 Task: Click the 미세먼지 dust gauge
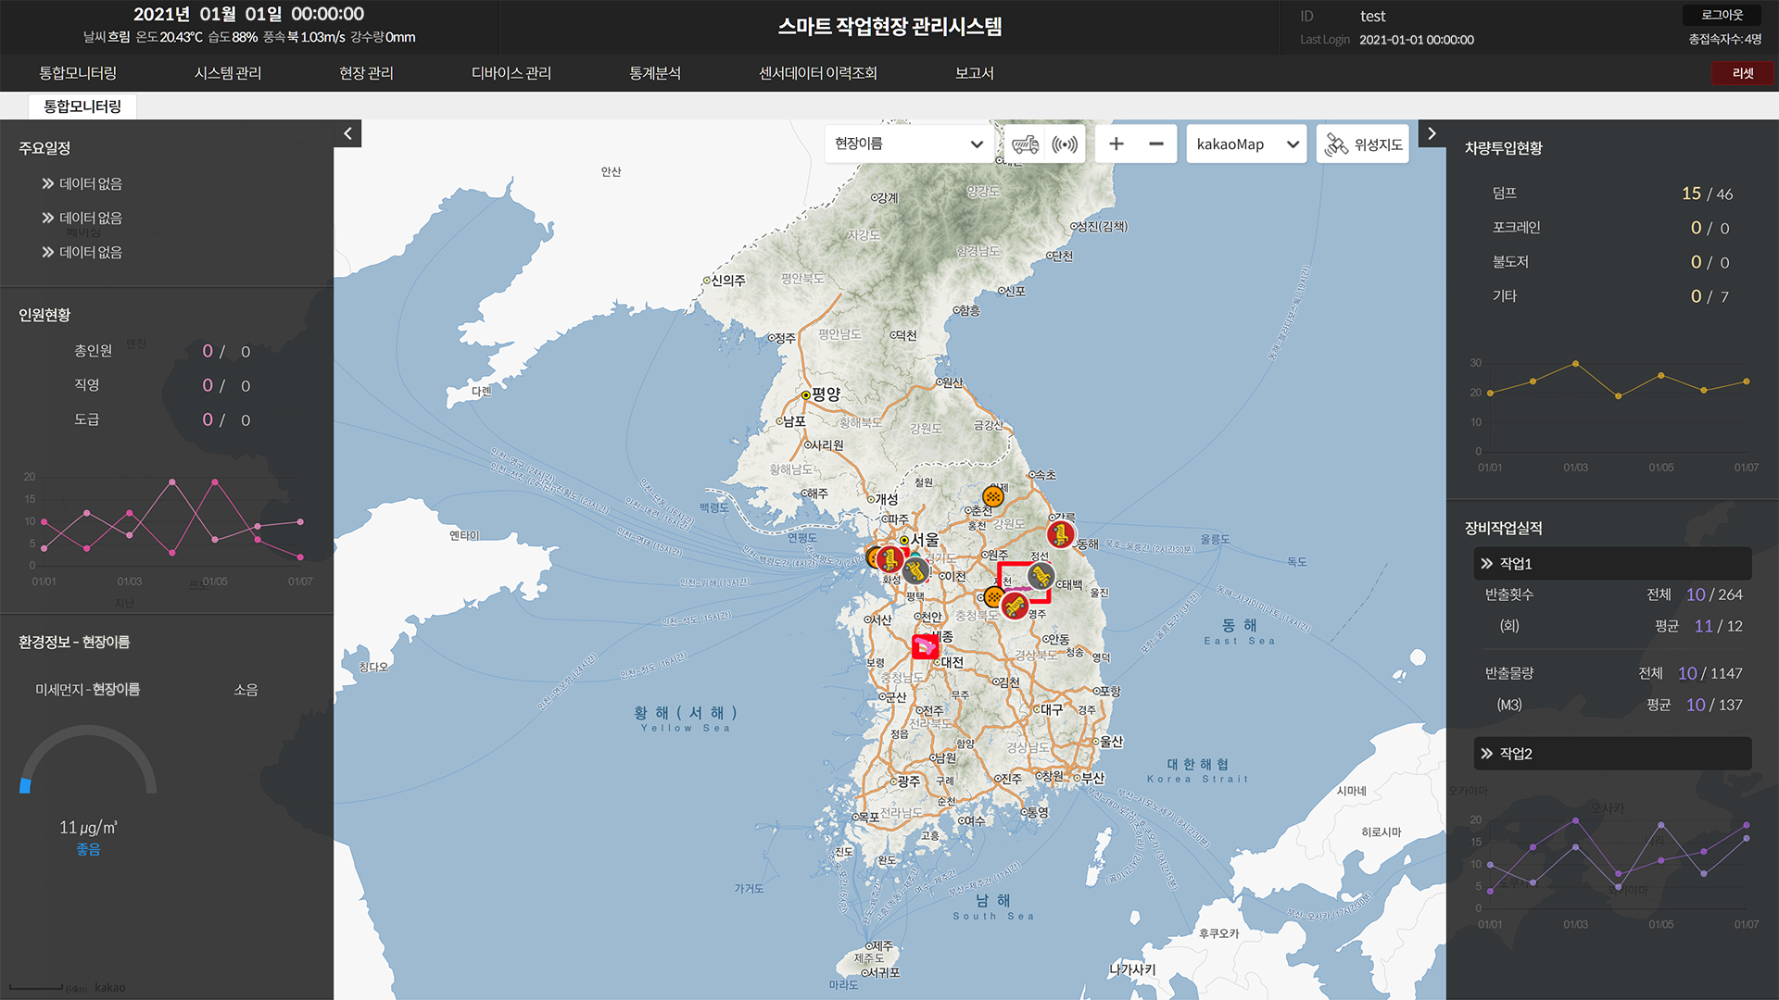[88, 760]
